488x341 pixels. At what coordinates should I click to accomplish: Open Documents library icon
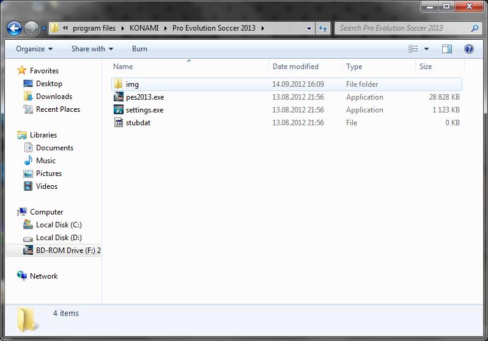(28, 147)
